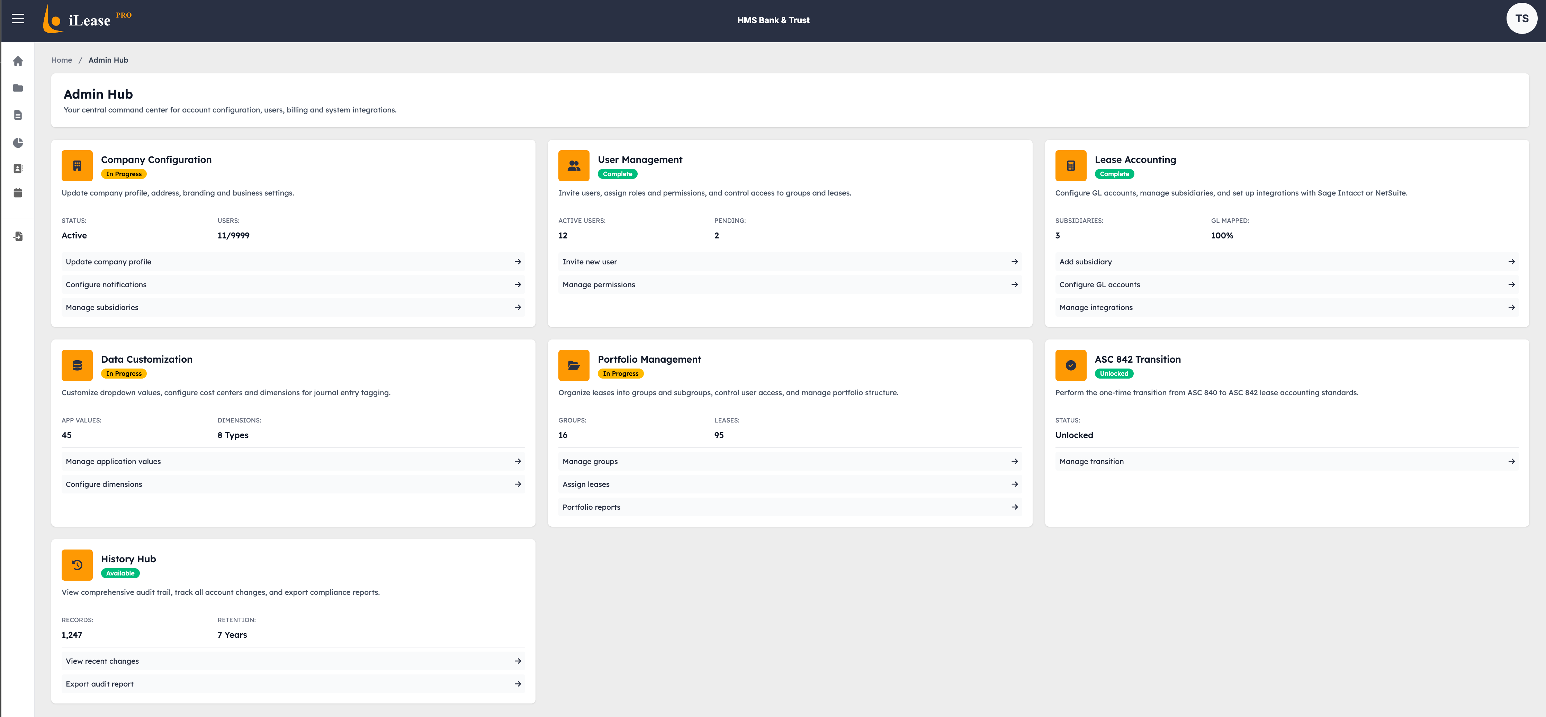Expand the Manage transition arrow
1546x717 pixels.
[x=1512, y=461]
